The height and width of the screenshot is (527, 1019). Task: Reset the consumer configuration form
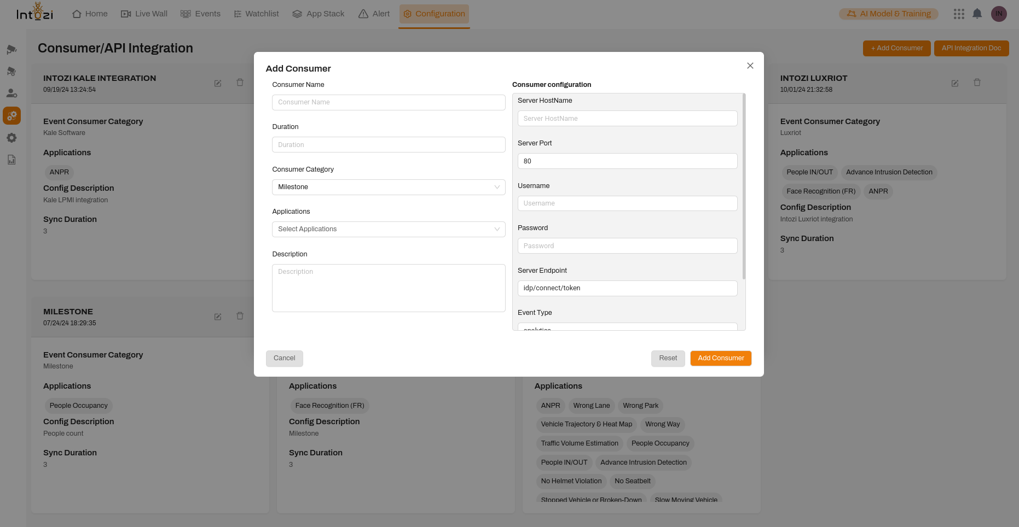pyautogui.click(x=668, y=358)
